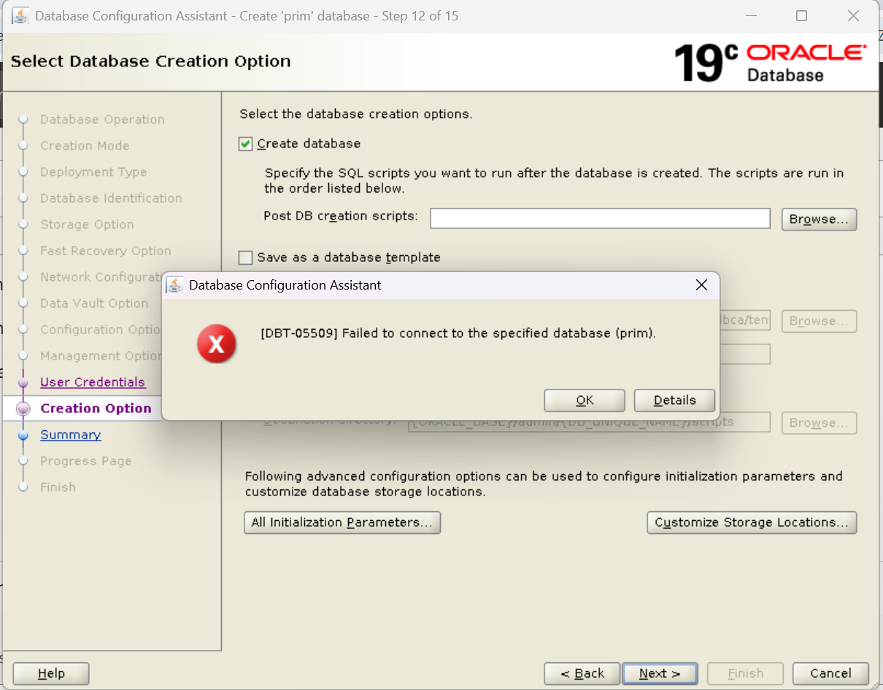Screen dimensions: 883x690
Task: Browse for Post DB creation scripts
Action: (819, 219)
